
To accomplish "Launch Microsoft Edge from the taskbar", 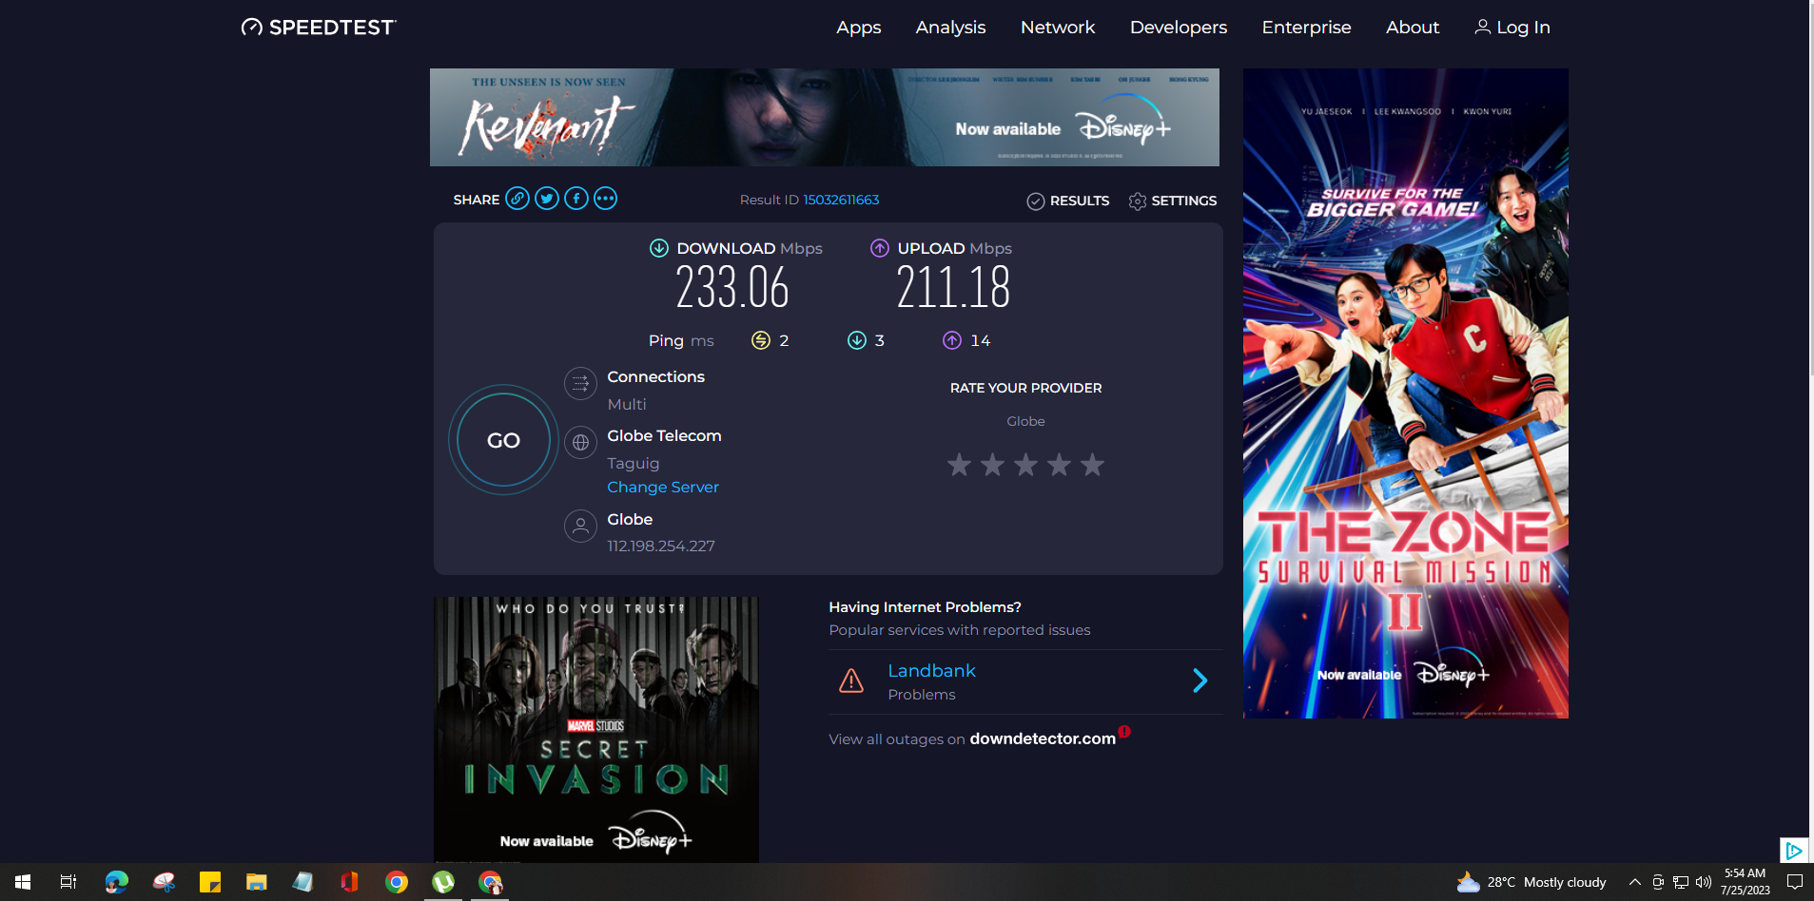I will [117, 882].
